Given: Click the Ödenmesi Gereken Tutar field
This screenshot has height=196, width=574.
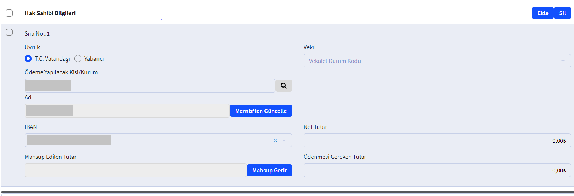Looking at the screenshot, I should pyautogui.click(x=436, y=170).
